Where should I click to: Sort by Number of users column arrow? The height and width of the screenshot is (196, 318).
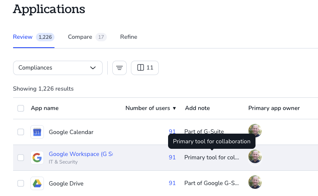(x=174, y=108)
